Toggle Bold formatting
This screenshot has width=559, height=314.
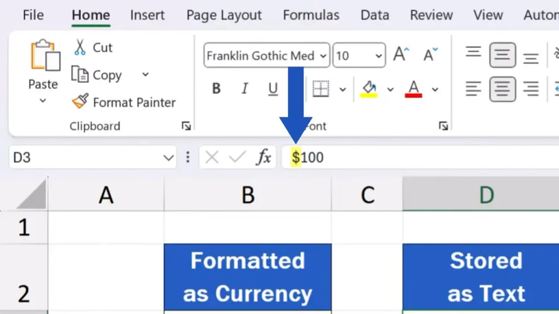tap(216, 89)
